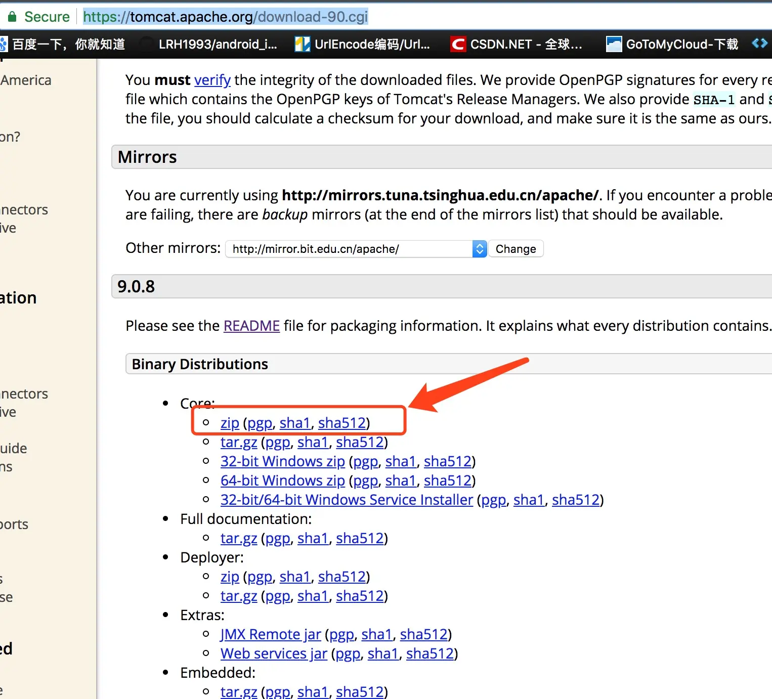
Task: Open pgp signature for Core tar.gz
Action: click(278, 442)
